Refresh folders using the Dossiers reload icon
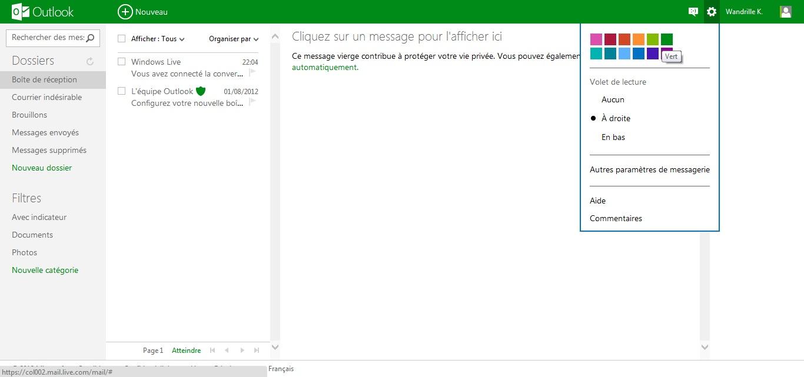 click(90, 61)
